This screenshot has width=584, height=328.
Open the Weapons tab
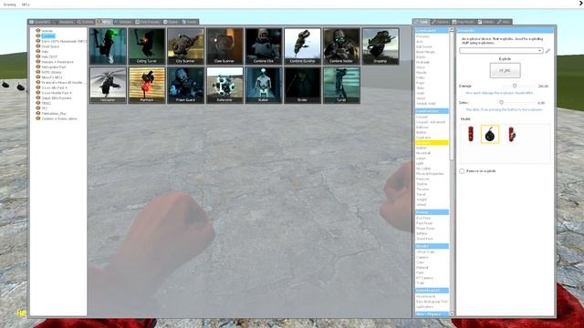64,22
